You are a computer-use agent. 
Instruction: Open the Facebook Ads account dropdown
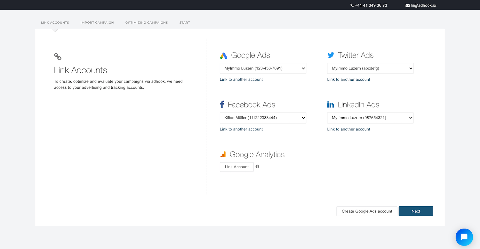[x=263, y=118]
